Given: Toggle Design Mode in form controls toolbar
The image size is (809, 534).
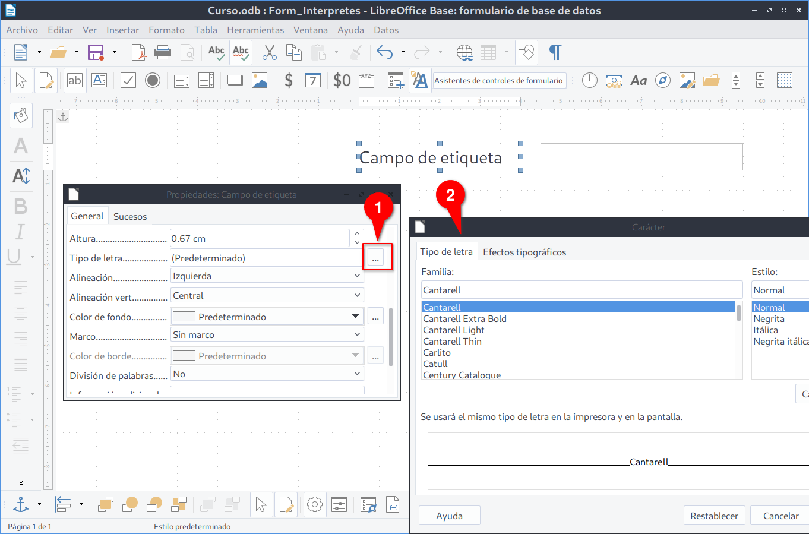Looking at the screenshot, I should click(x=46, y=80).
